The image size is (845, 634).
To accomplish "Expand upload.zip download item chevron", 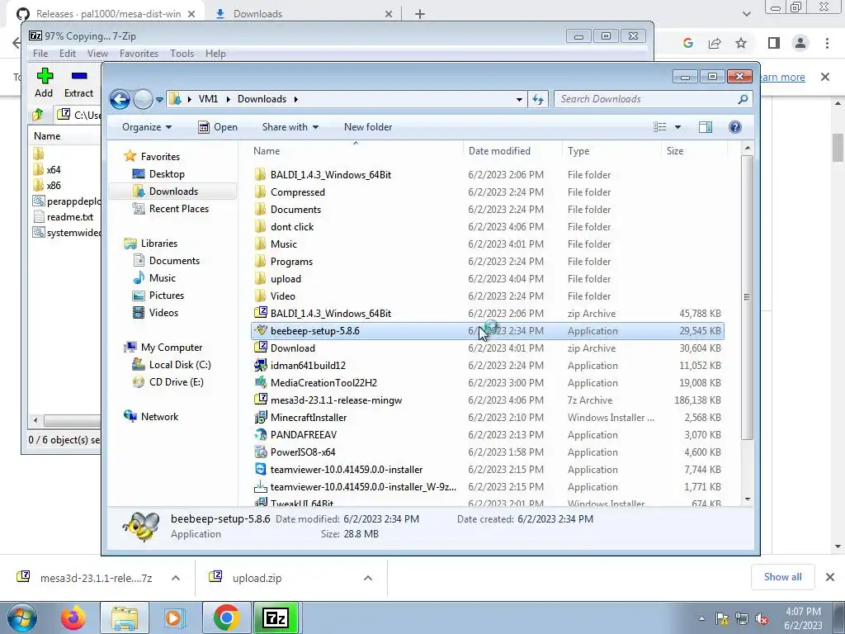I will [368, 578].
